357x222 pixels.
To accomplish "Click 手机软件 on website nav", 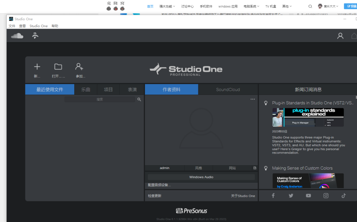I will [206, 6].
